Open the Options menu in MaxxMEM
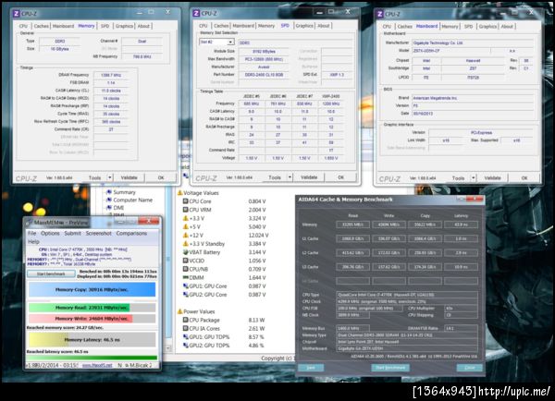 pyautogui.click(x=50, y=234)
